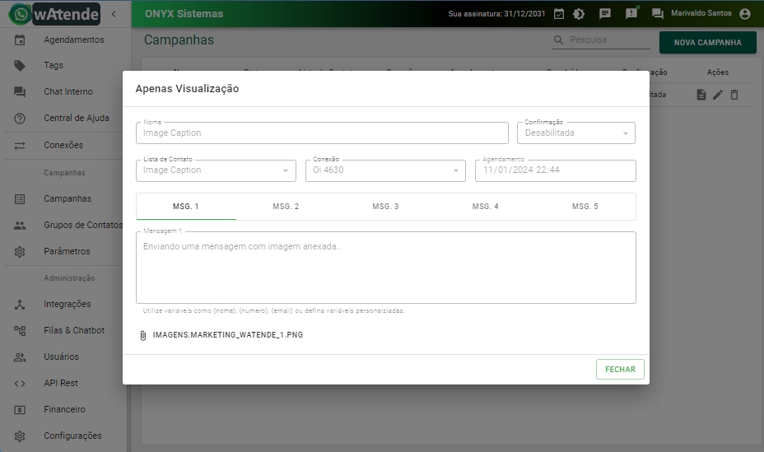Click the FECHAR button
Screen dimensions: 764x452
coord(620,369)
